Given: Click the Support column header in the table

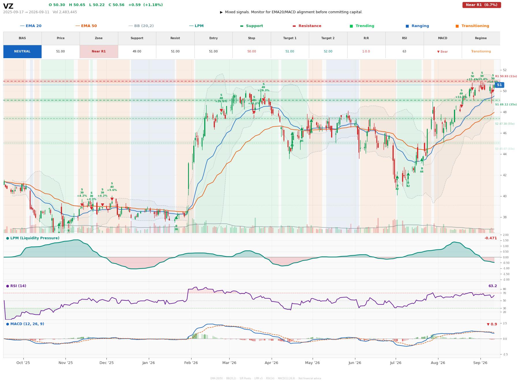Looking at the screenshot, I should [x=137, y=38].
